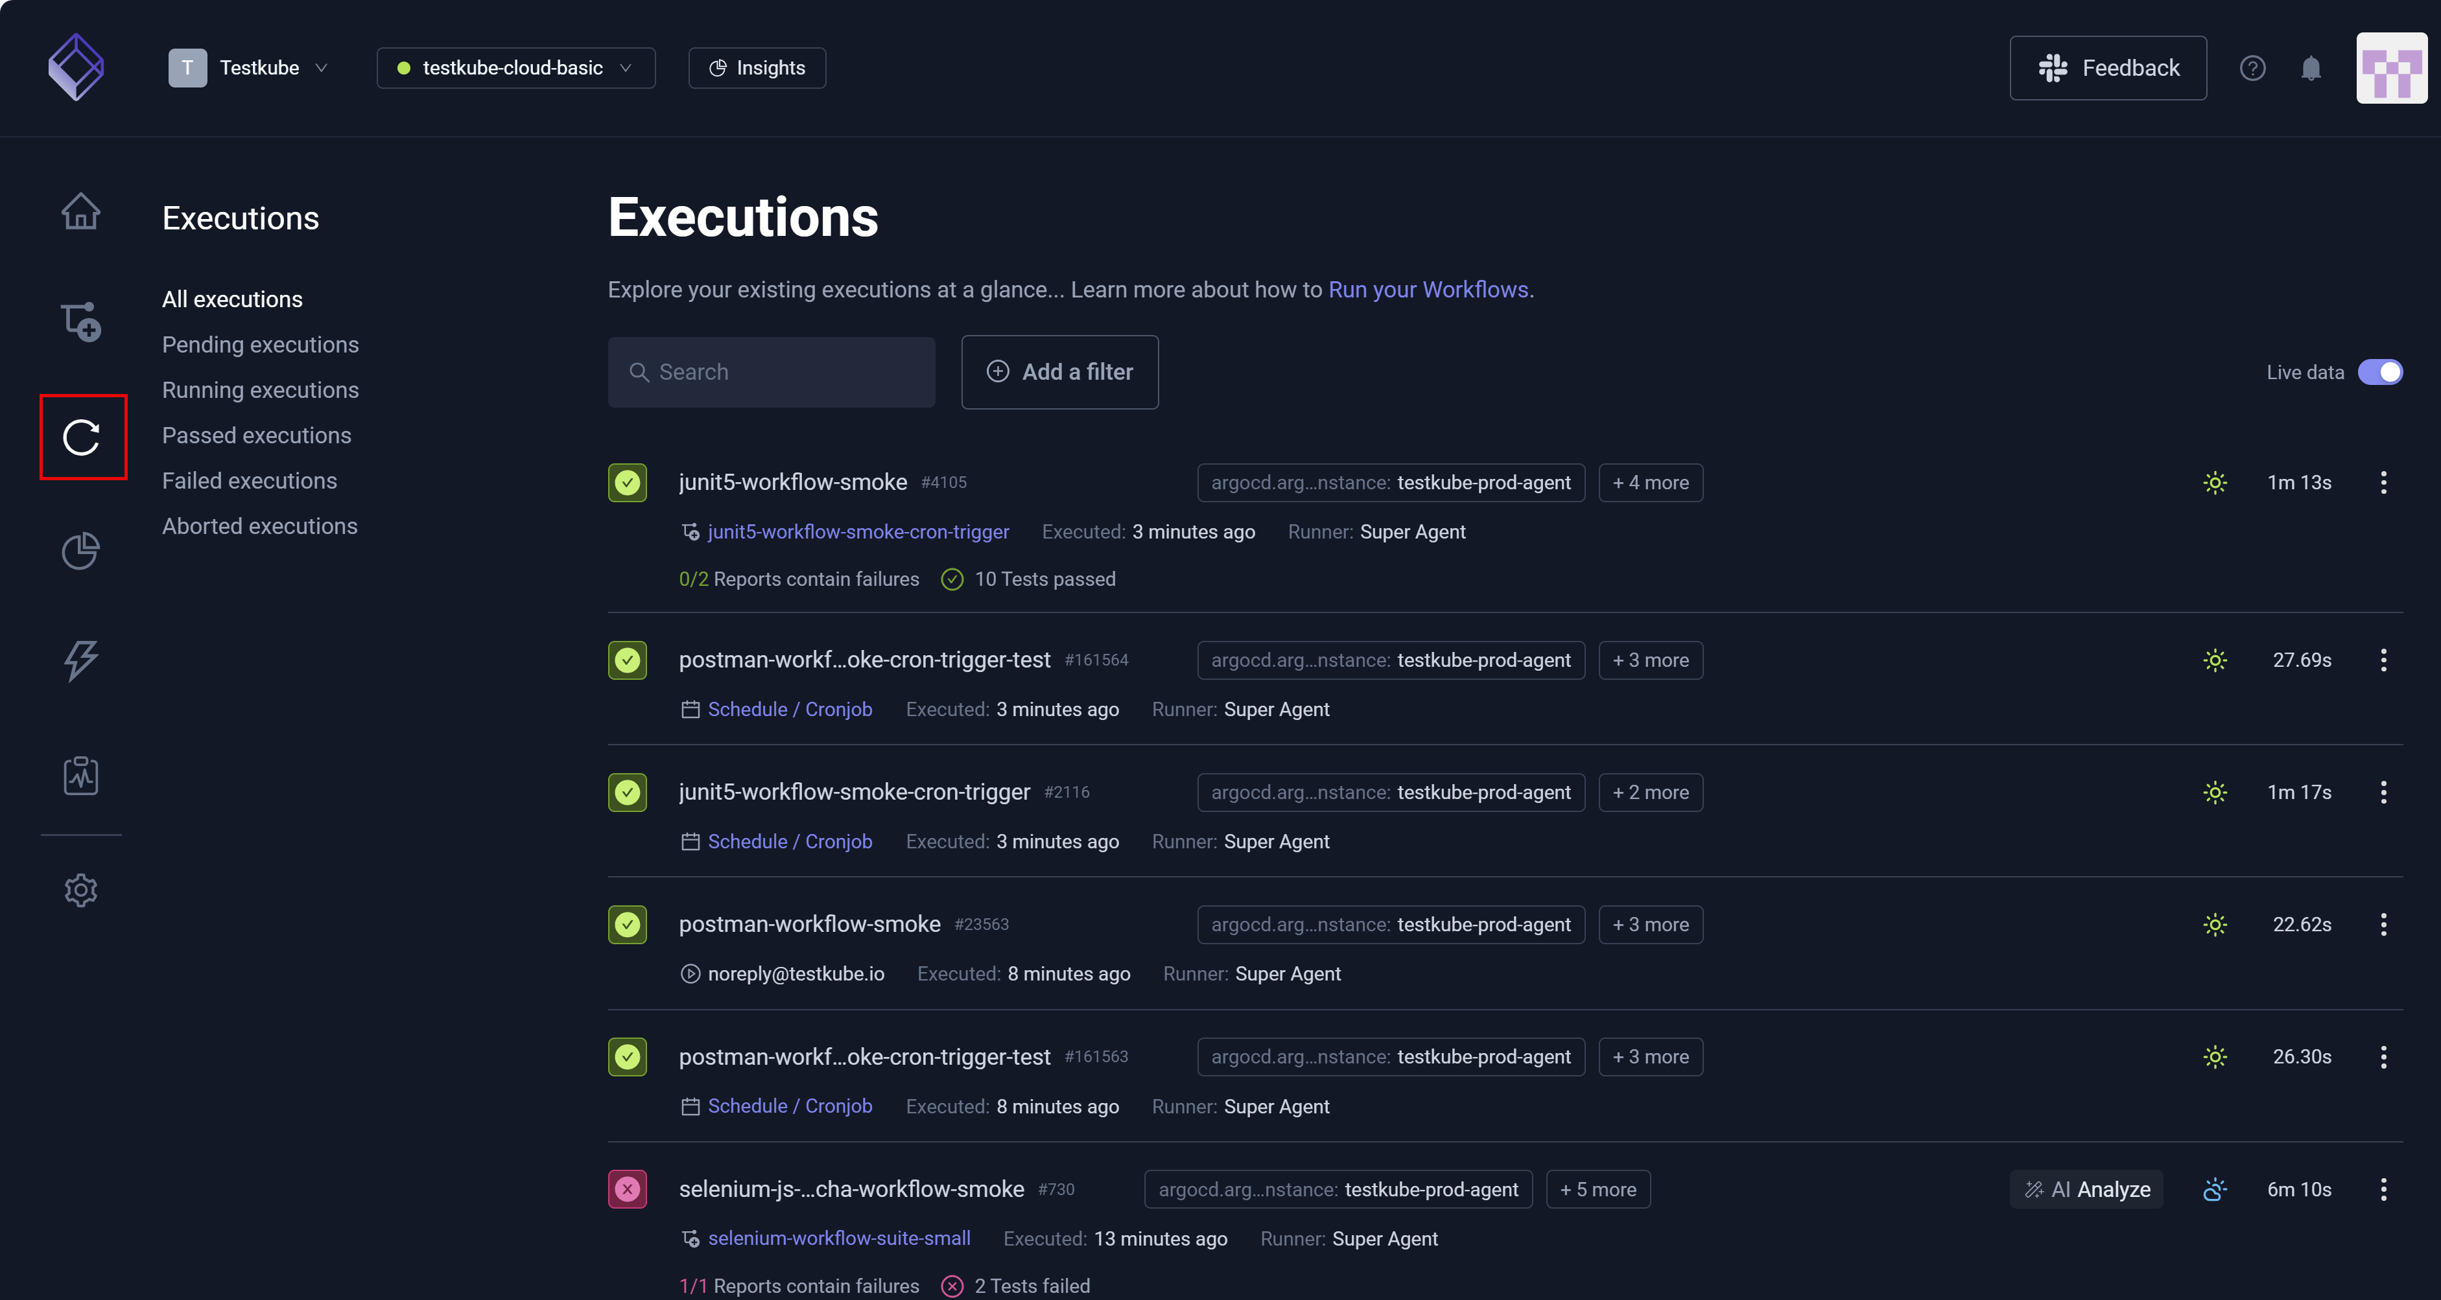
Task: Toggle the Live data switch
Action: click(2381, 371)
